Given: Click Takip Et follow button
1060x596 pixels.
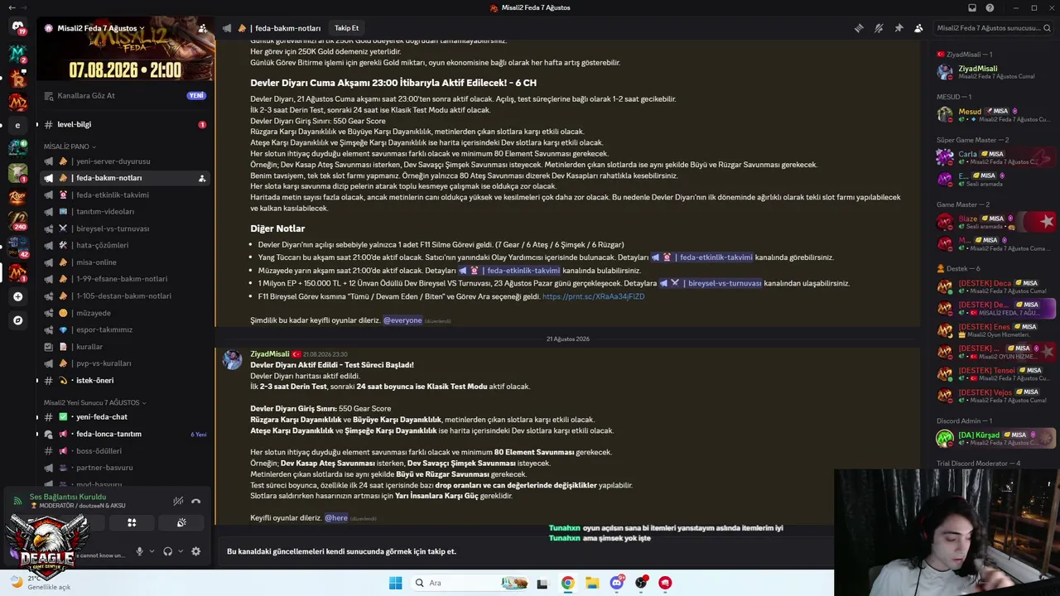Looking at the screenshot, I should pyautogui.click(x=346, y=28).
